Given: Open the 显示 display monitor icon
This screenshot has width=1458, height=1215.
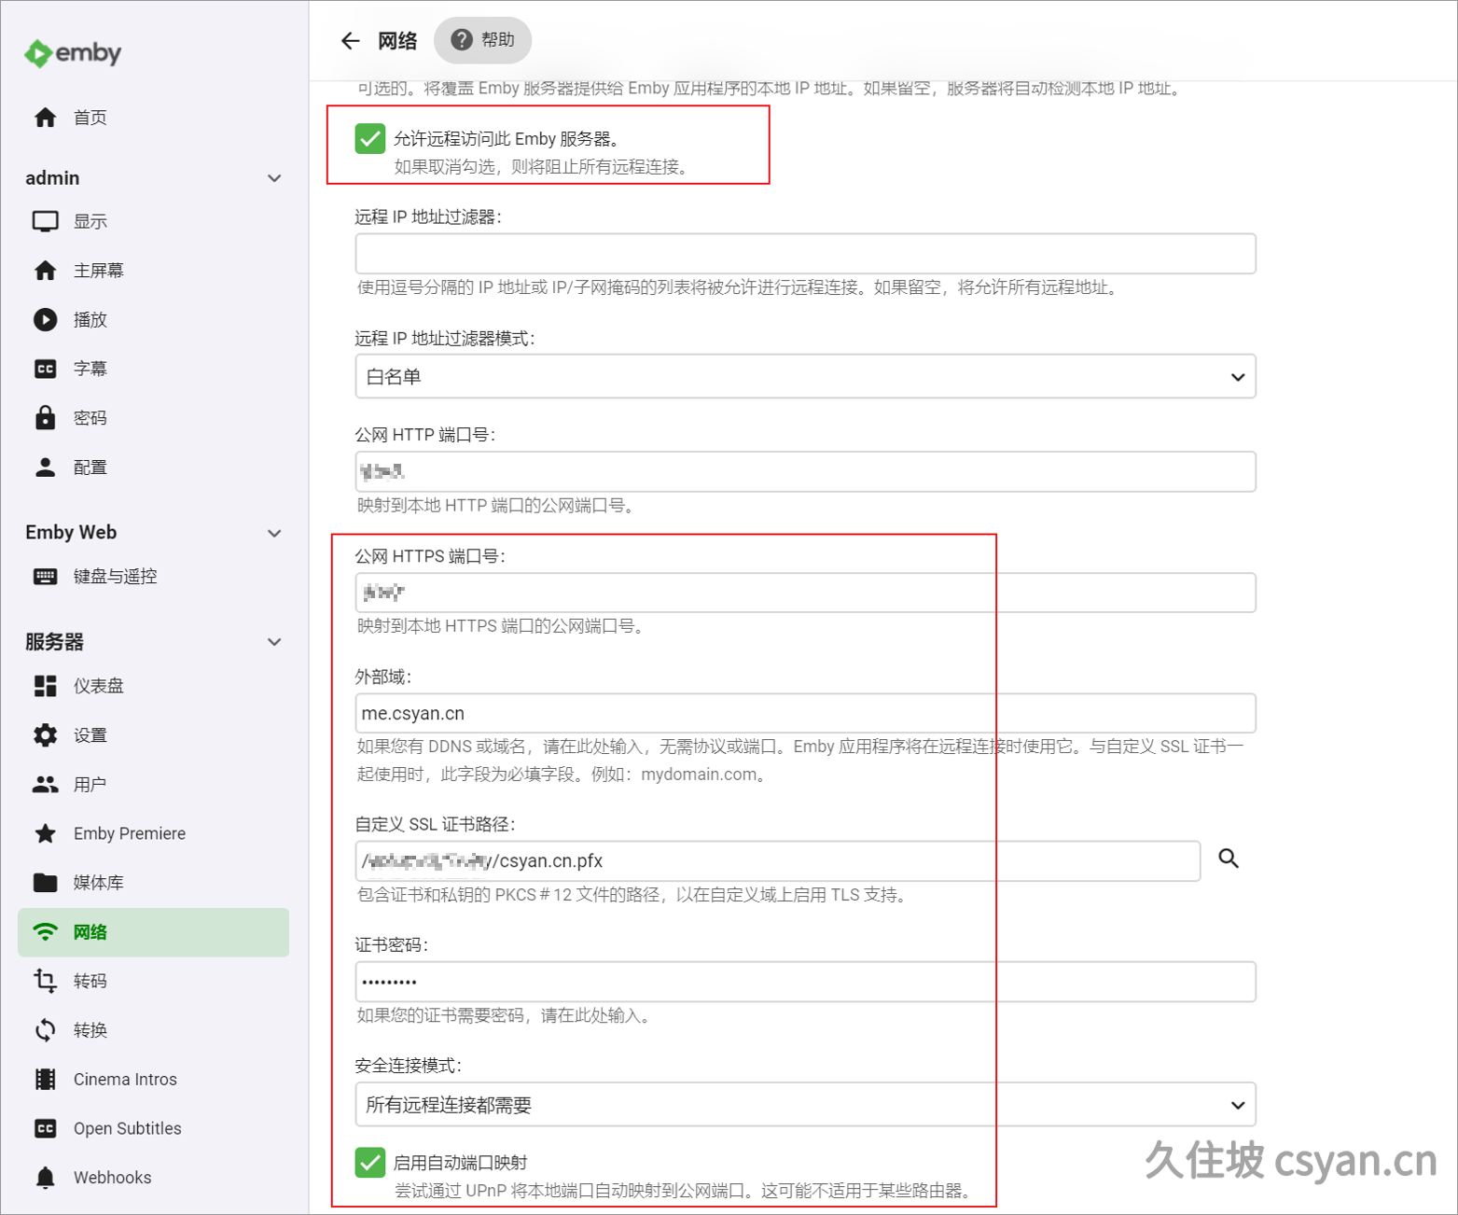Looking at the screenshot, I should 45,221.
